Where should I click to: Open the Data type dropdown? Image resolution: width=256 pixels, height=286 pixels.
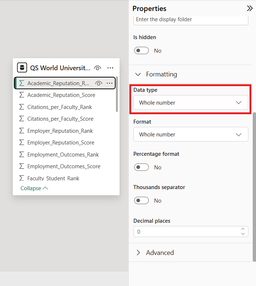pos(191,103)
